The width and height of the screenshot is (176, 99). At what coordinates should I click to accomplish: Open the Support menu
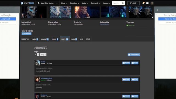coord(107,3)
